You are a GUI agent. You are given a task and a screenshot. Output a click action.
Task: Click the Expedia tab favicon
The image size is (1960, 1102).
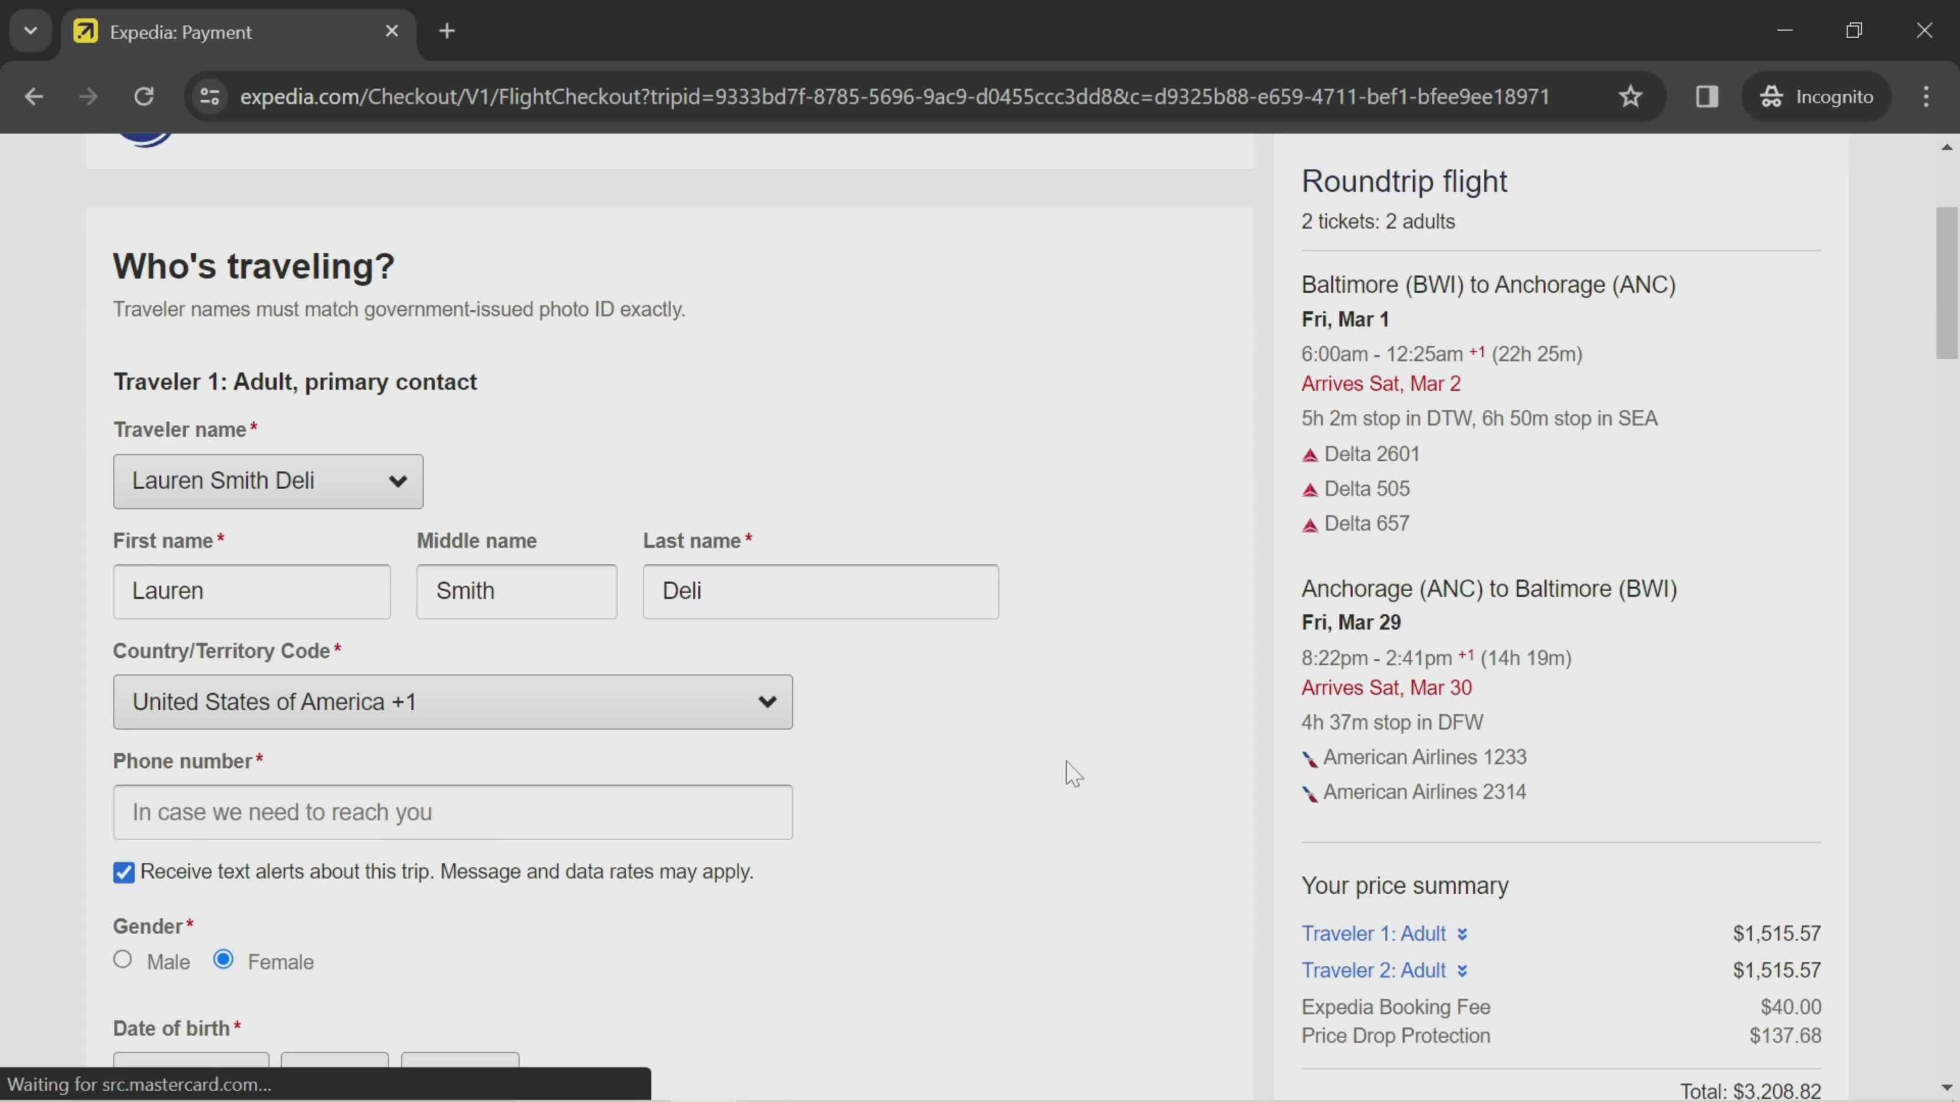point(85,31)
